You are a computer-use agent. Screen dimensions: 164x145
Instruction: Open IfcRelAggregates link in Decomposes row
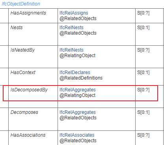pyautogui.click(x=78, y=112)
